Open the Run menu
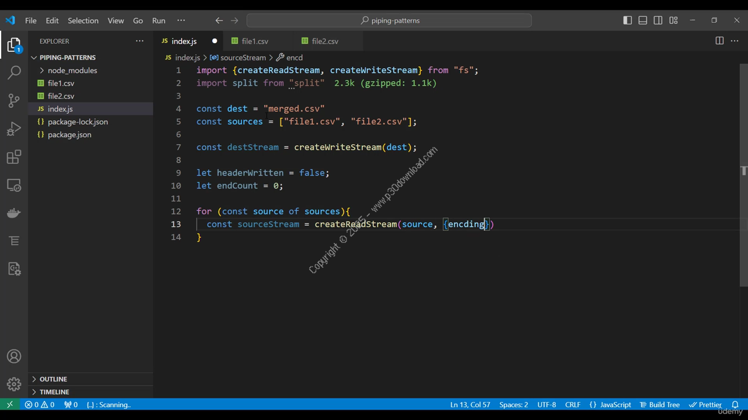 tap(158, 20)
